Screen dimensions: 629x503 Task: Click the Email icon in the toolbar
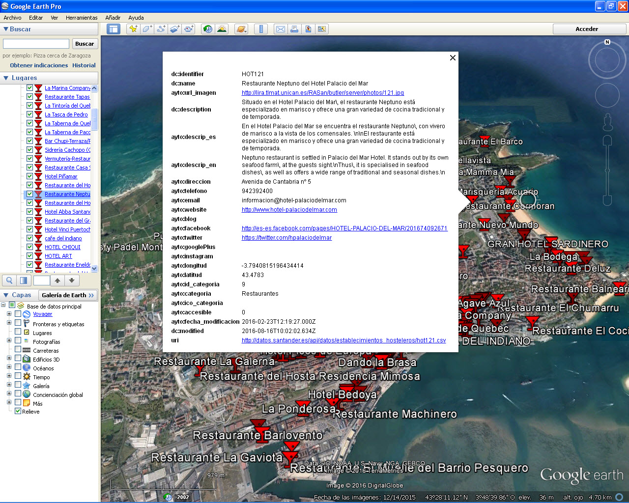281,29
